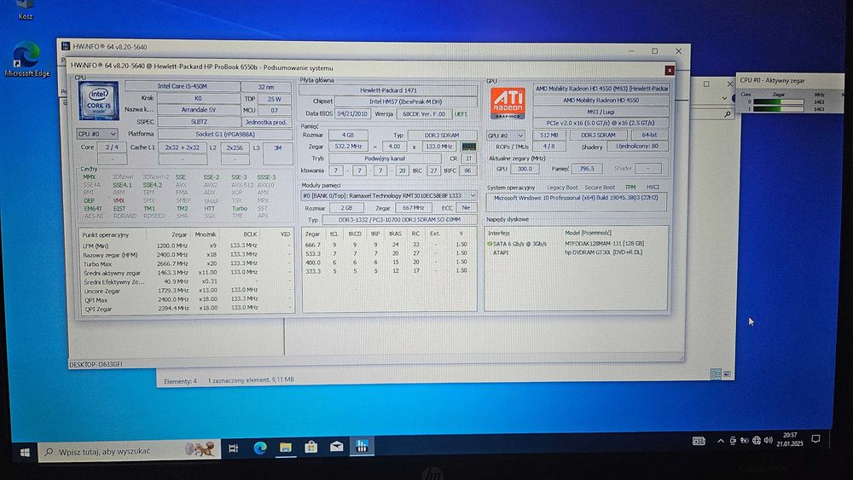
Task: Open the Windows Start menu
Action: pyautogui.click(x=25, y=452)
